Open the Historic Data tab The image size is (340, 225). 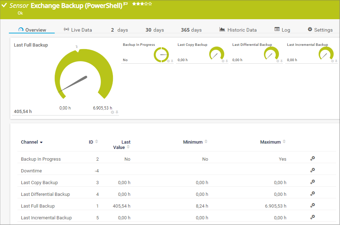pos(238,30)
